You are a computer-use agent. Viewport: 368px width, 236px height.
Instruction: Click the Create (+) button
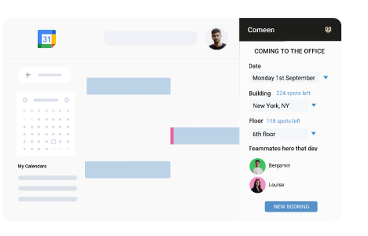27,75
